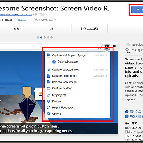Open the 블로그 link
Image resolution: width=143 pixels, height=143 pixels.
[x=21, y=20]
